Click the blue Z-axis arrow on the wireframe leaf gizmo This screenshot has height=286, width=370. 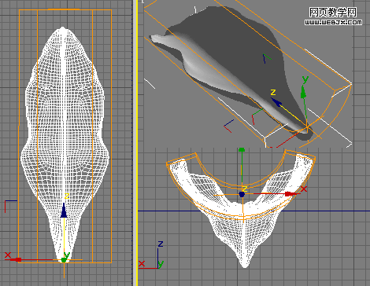point(64,211)
